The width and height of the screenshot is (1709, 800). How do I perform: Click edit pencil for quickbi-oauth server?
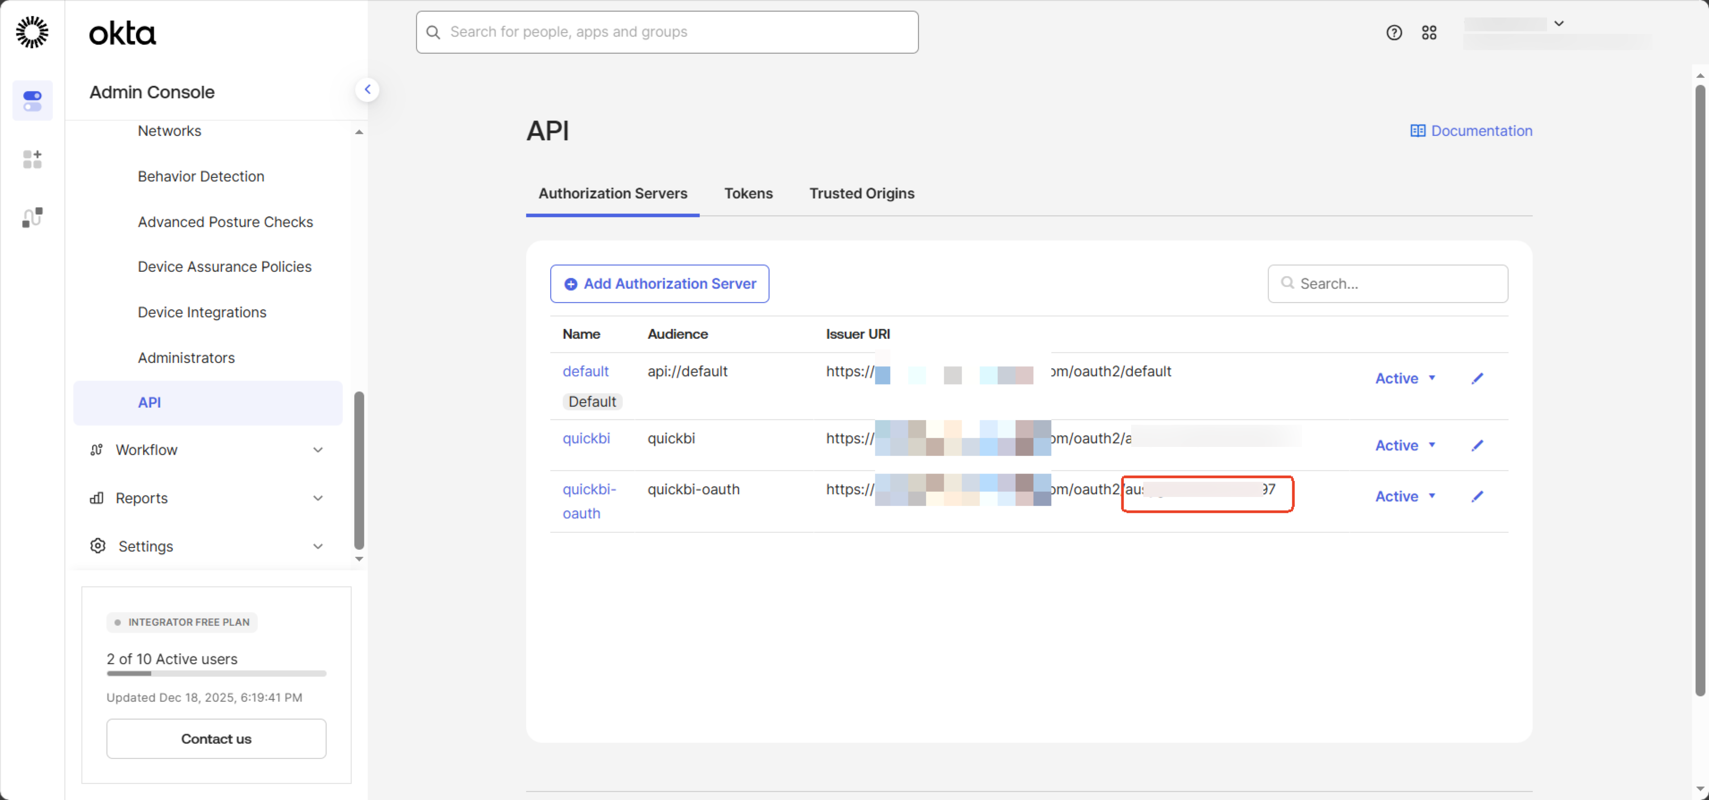coord(1477,497)
